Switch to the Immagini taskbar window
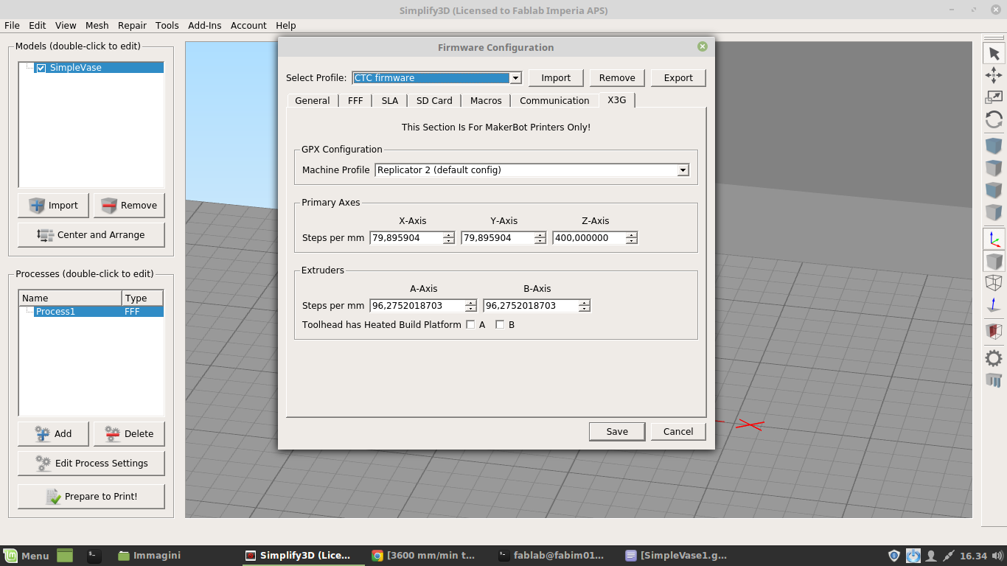Viewport: 1007px width, 566px height. pyautogui.click(x=149, y=556)
